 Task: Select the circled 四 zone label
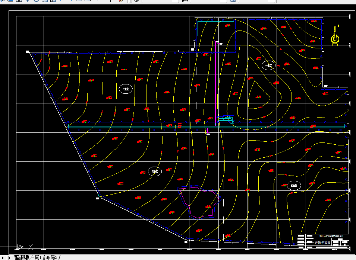click(x=294, y=186)
